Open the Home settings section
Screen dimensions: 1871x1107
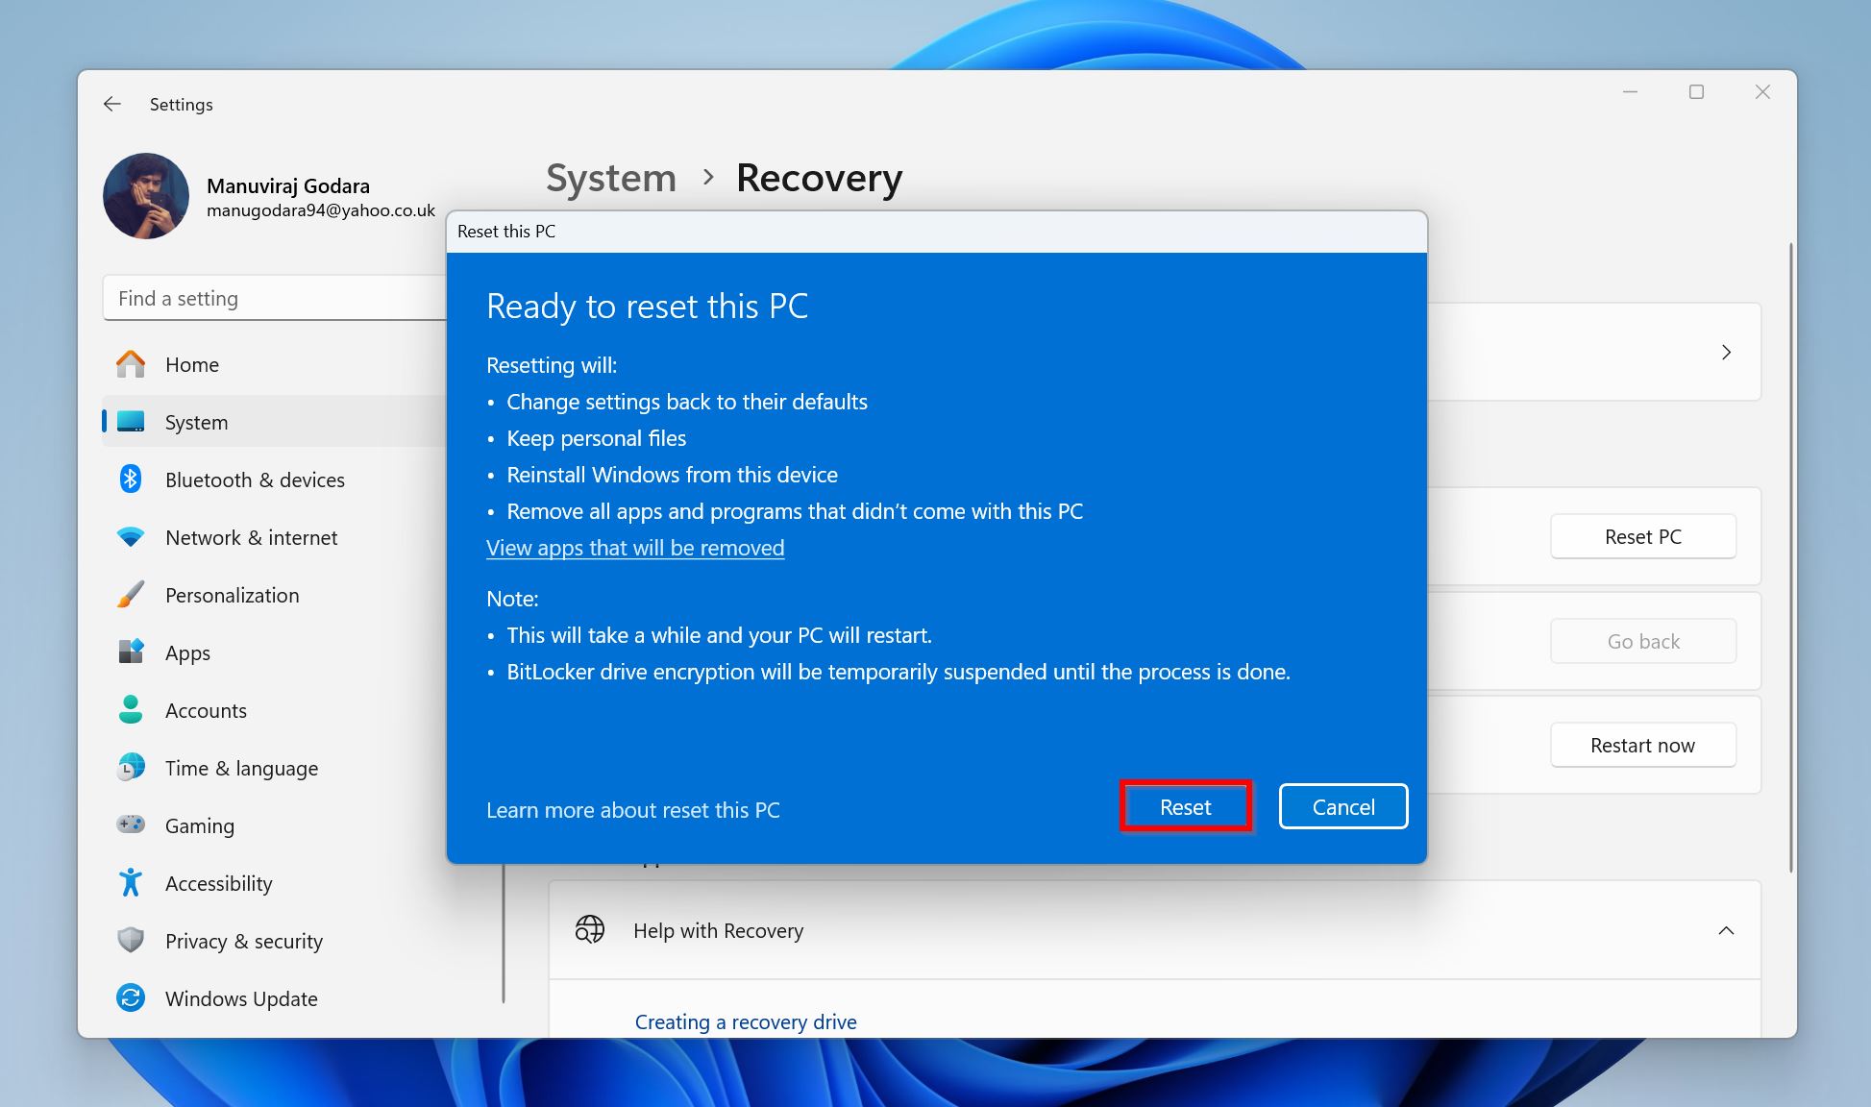(188, 364)
